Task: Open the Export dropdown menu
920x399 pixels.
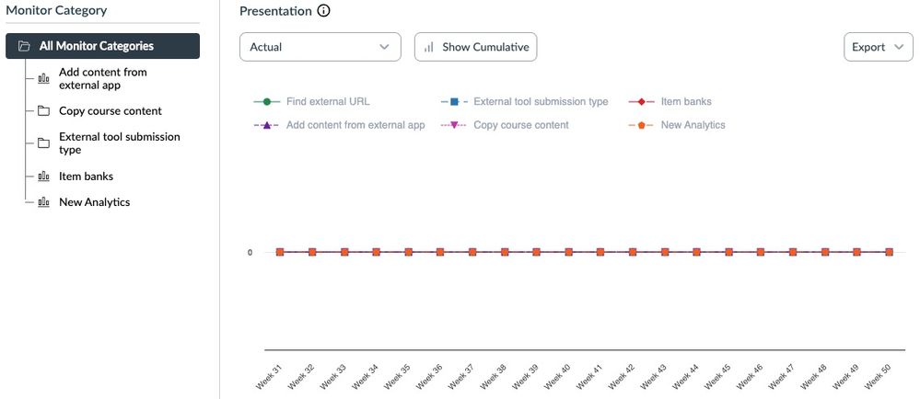Action: click(x=878, y=47)
